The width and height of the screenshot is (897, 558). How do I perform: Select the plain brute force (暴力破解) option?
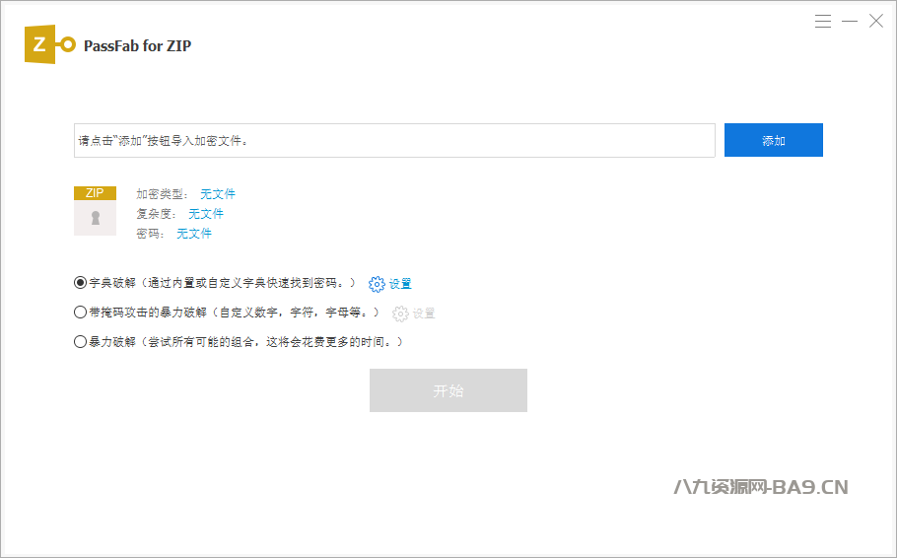tap(80, 342)
